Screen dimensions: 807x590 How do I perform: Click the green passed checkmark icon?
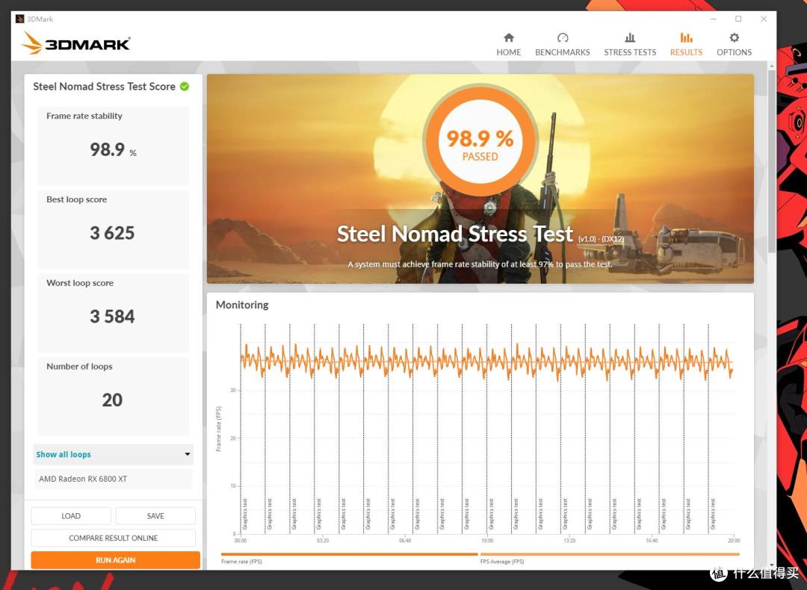185,87
